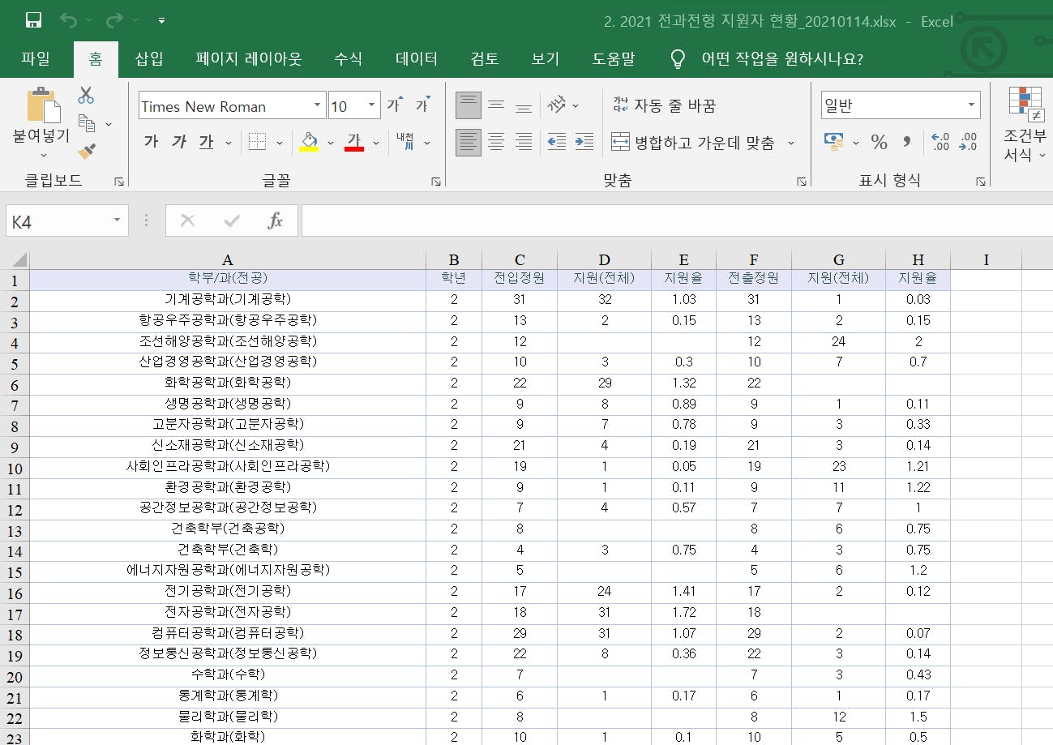Cut selection with the scissors icon
The image size is (1053, 745).
tap(86, 95)
